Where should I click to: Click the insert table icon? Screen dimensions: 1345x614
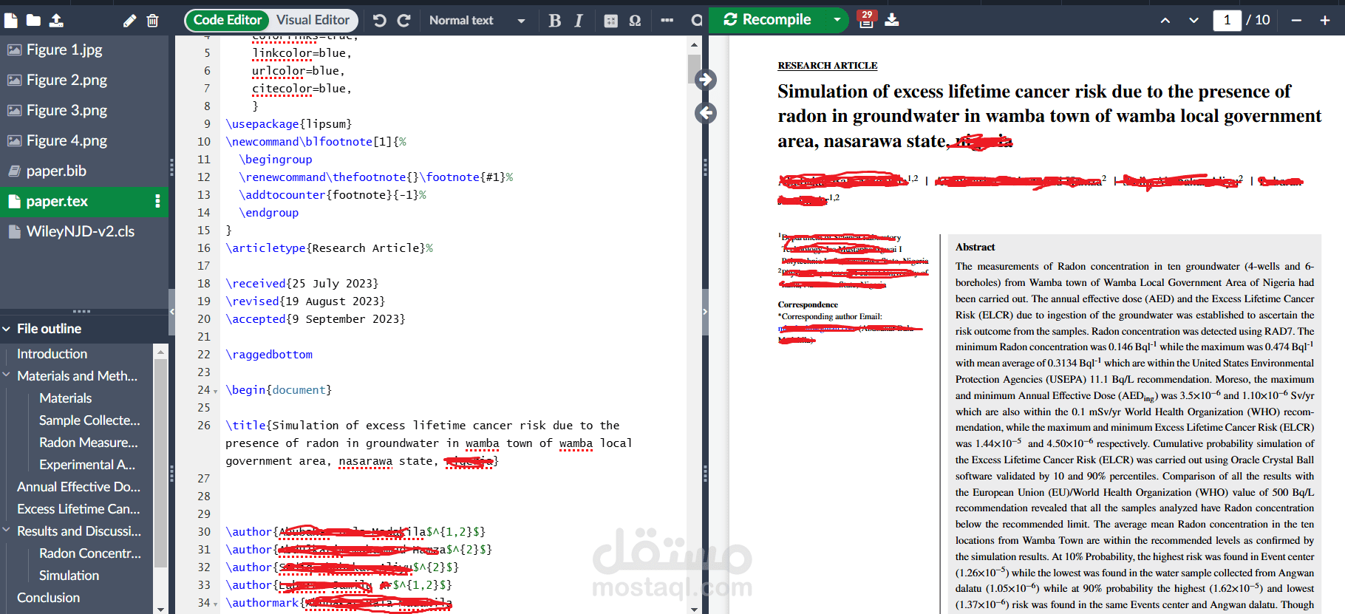coord(610,21)
